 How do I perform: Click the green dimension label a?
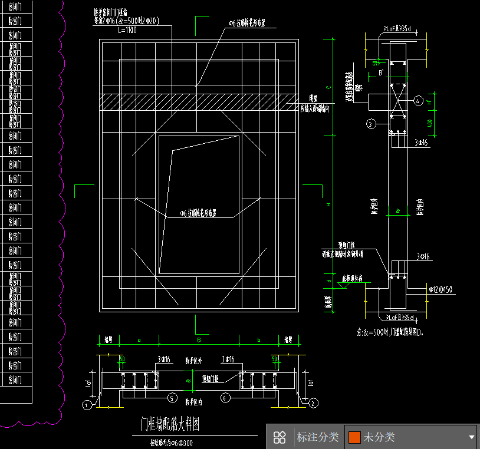tap(139, 340)
